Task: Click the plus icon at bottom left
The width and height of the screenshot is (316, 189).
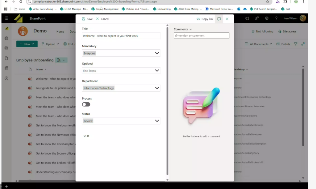Action: pos(6,187)
